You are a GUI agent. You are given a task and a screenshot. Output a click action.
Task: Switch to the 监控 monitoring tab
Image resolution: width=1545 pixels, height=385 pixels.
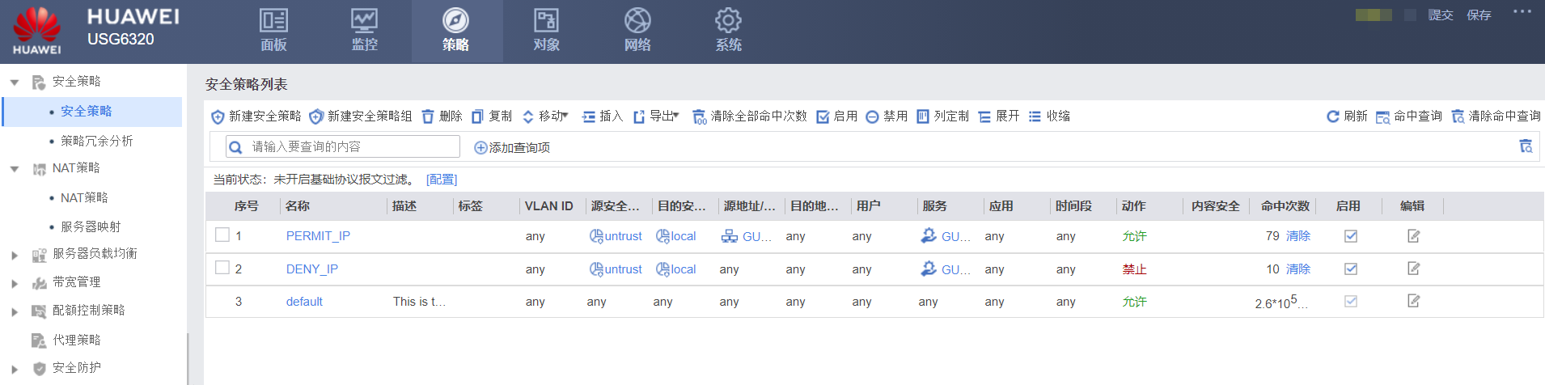(x=364, y=31)
